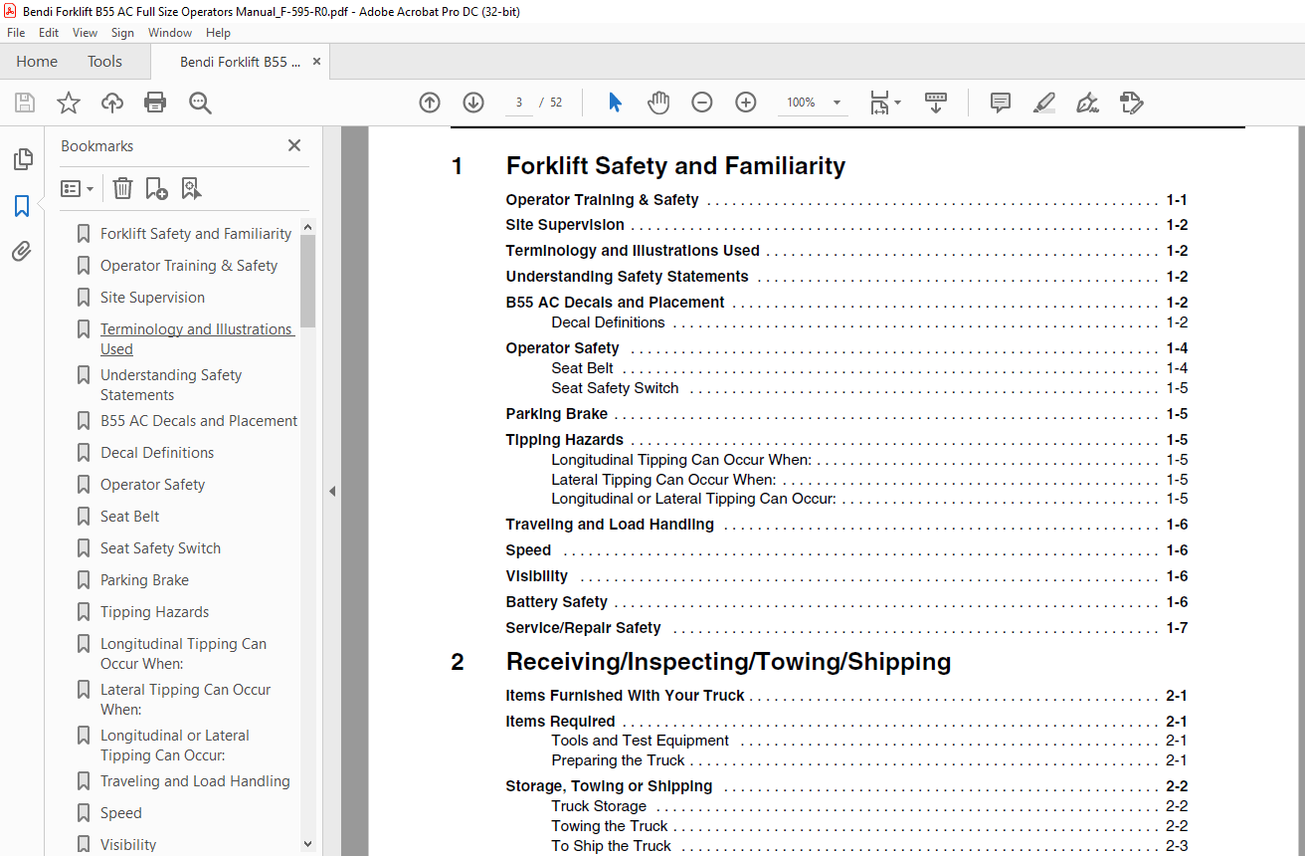
Task: Open the View menu
Action: click(x=86, y=33)
